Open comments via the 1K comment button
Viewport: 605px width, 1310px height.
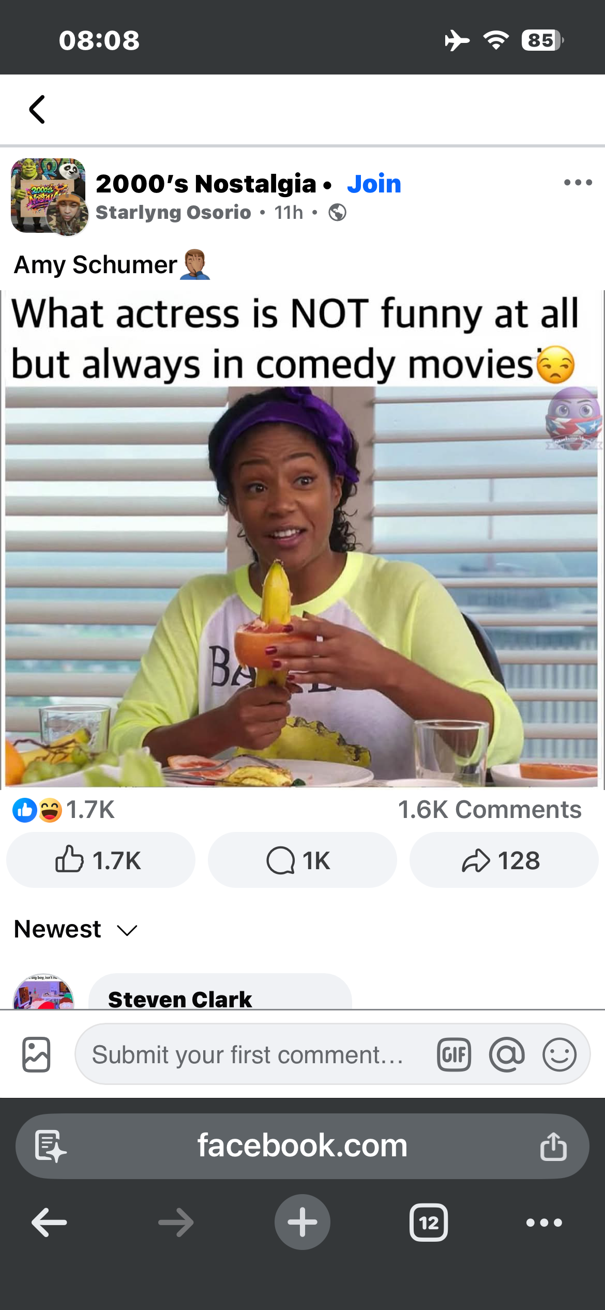point(302,860)
